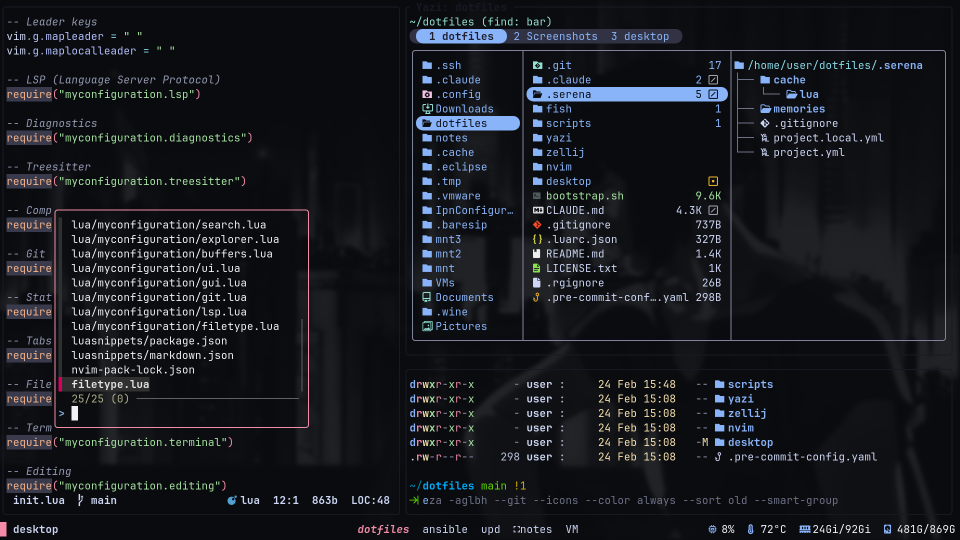Select lua/myconfiguration/git.lua in picker
This screenshot has height=540, width=960.
coord(159,297)
